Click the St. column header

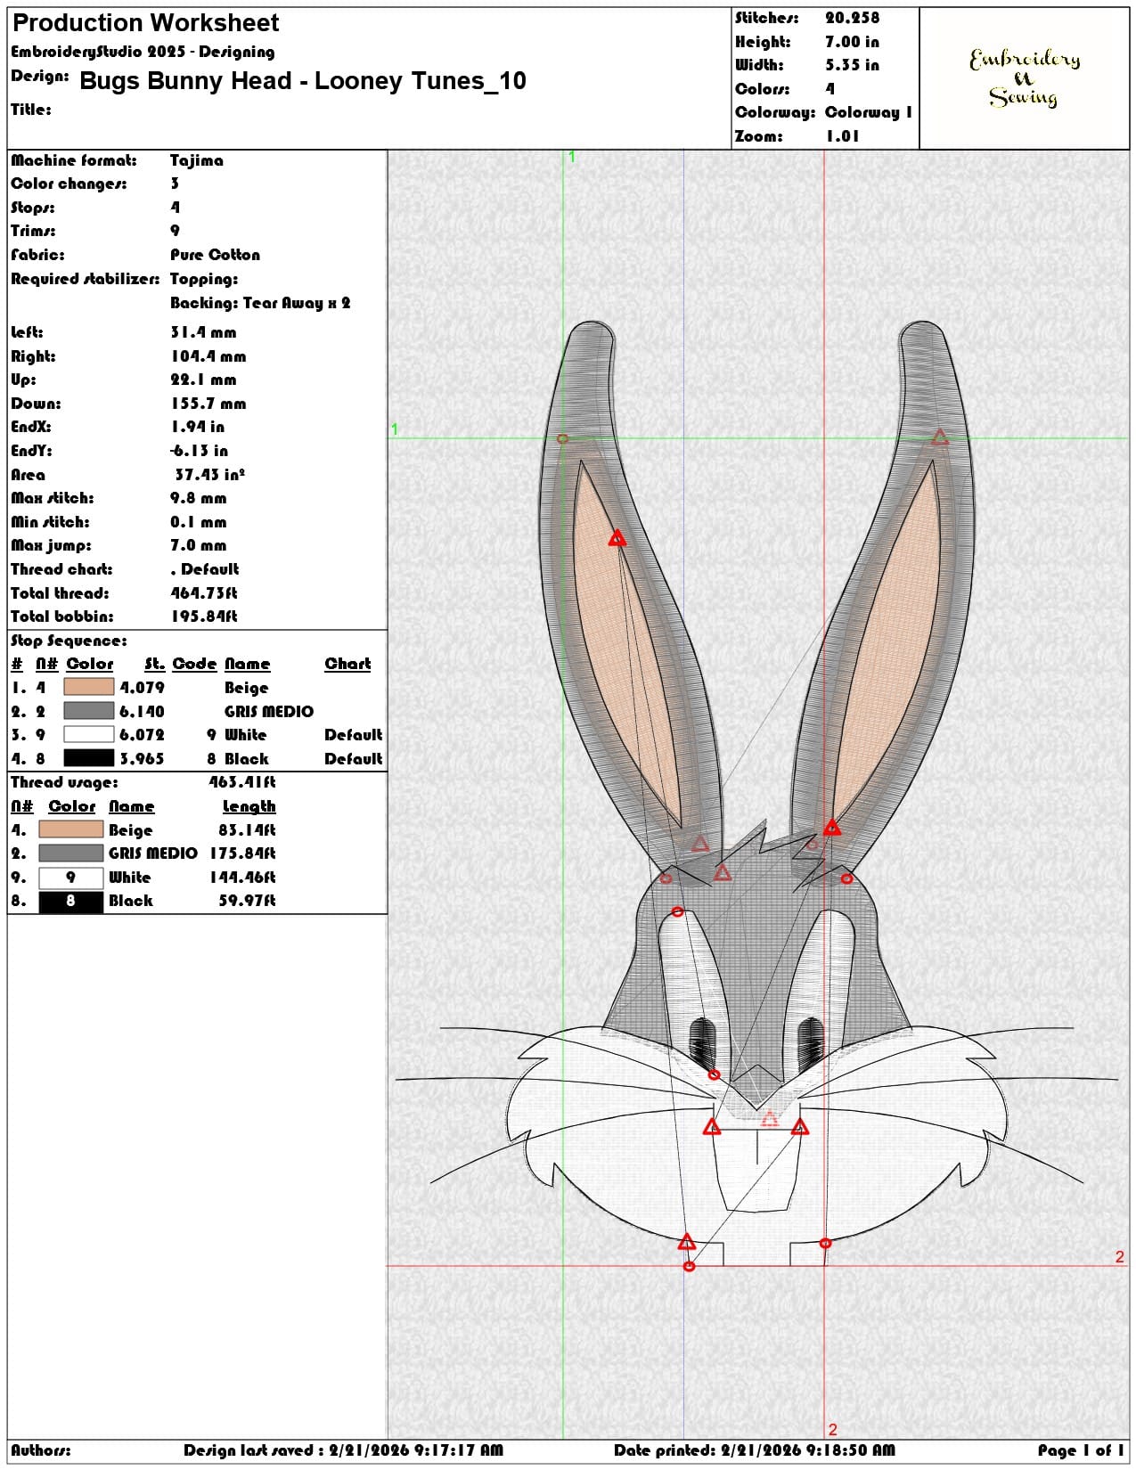pyautogui.click(x=155, y=664)
